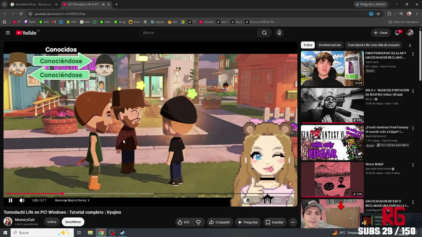Open options for the Stress Relief video

pyautogui.click(x=413, y=165)
